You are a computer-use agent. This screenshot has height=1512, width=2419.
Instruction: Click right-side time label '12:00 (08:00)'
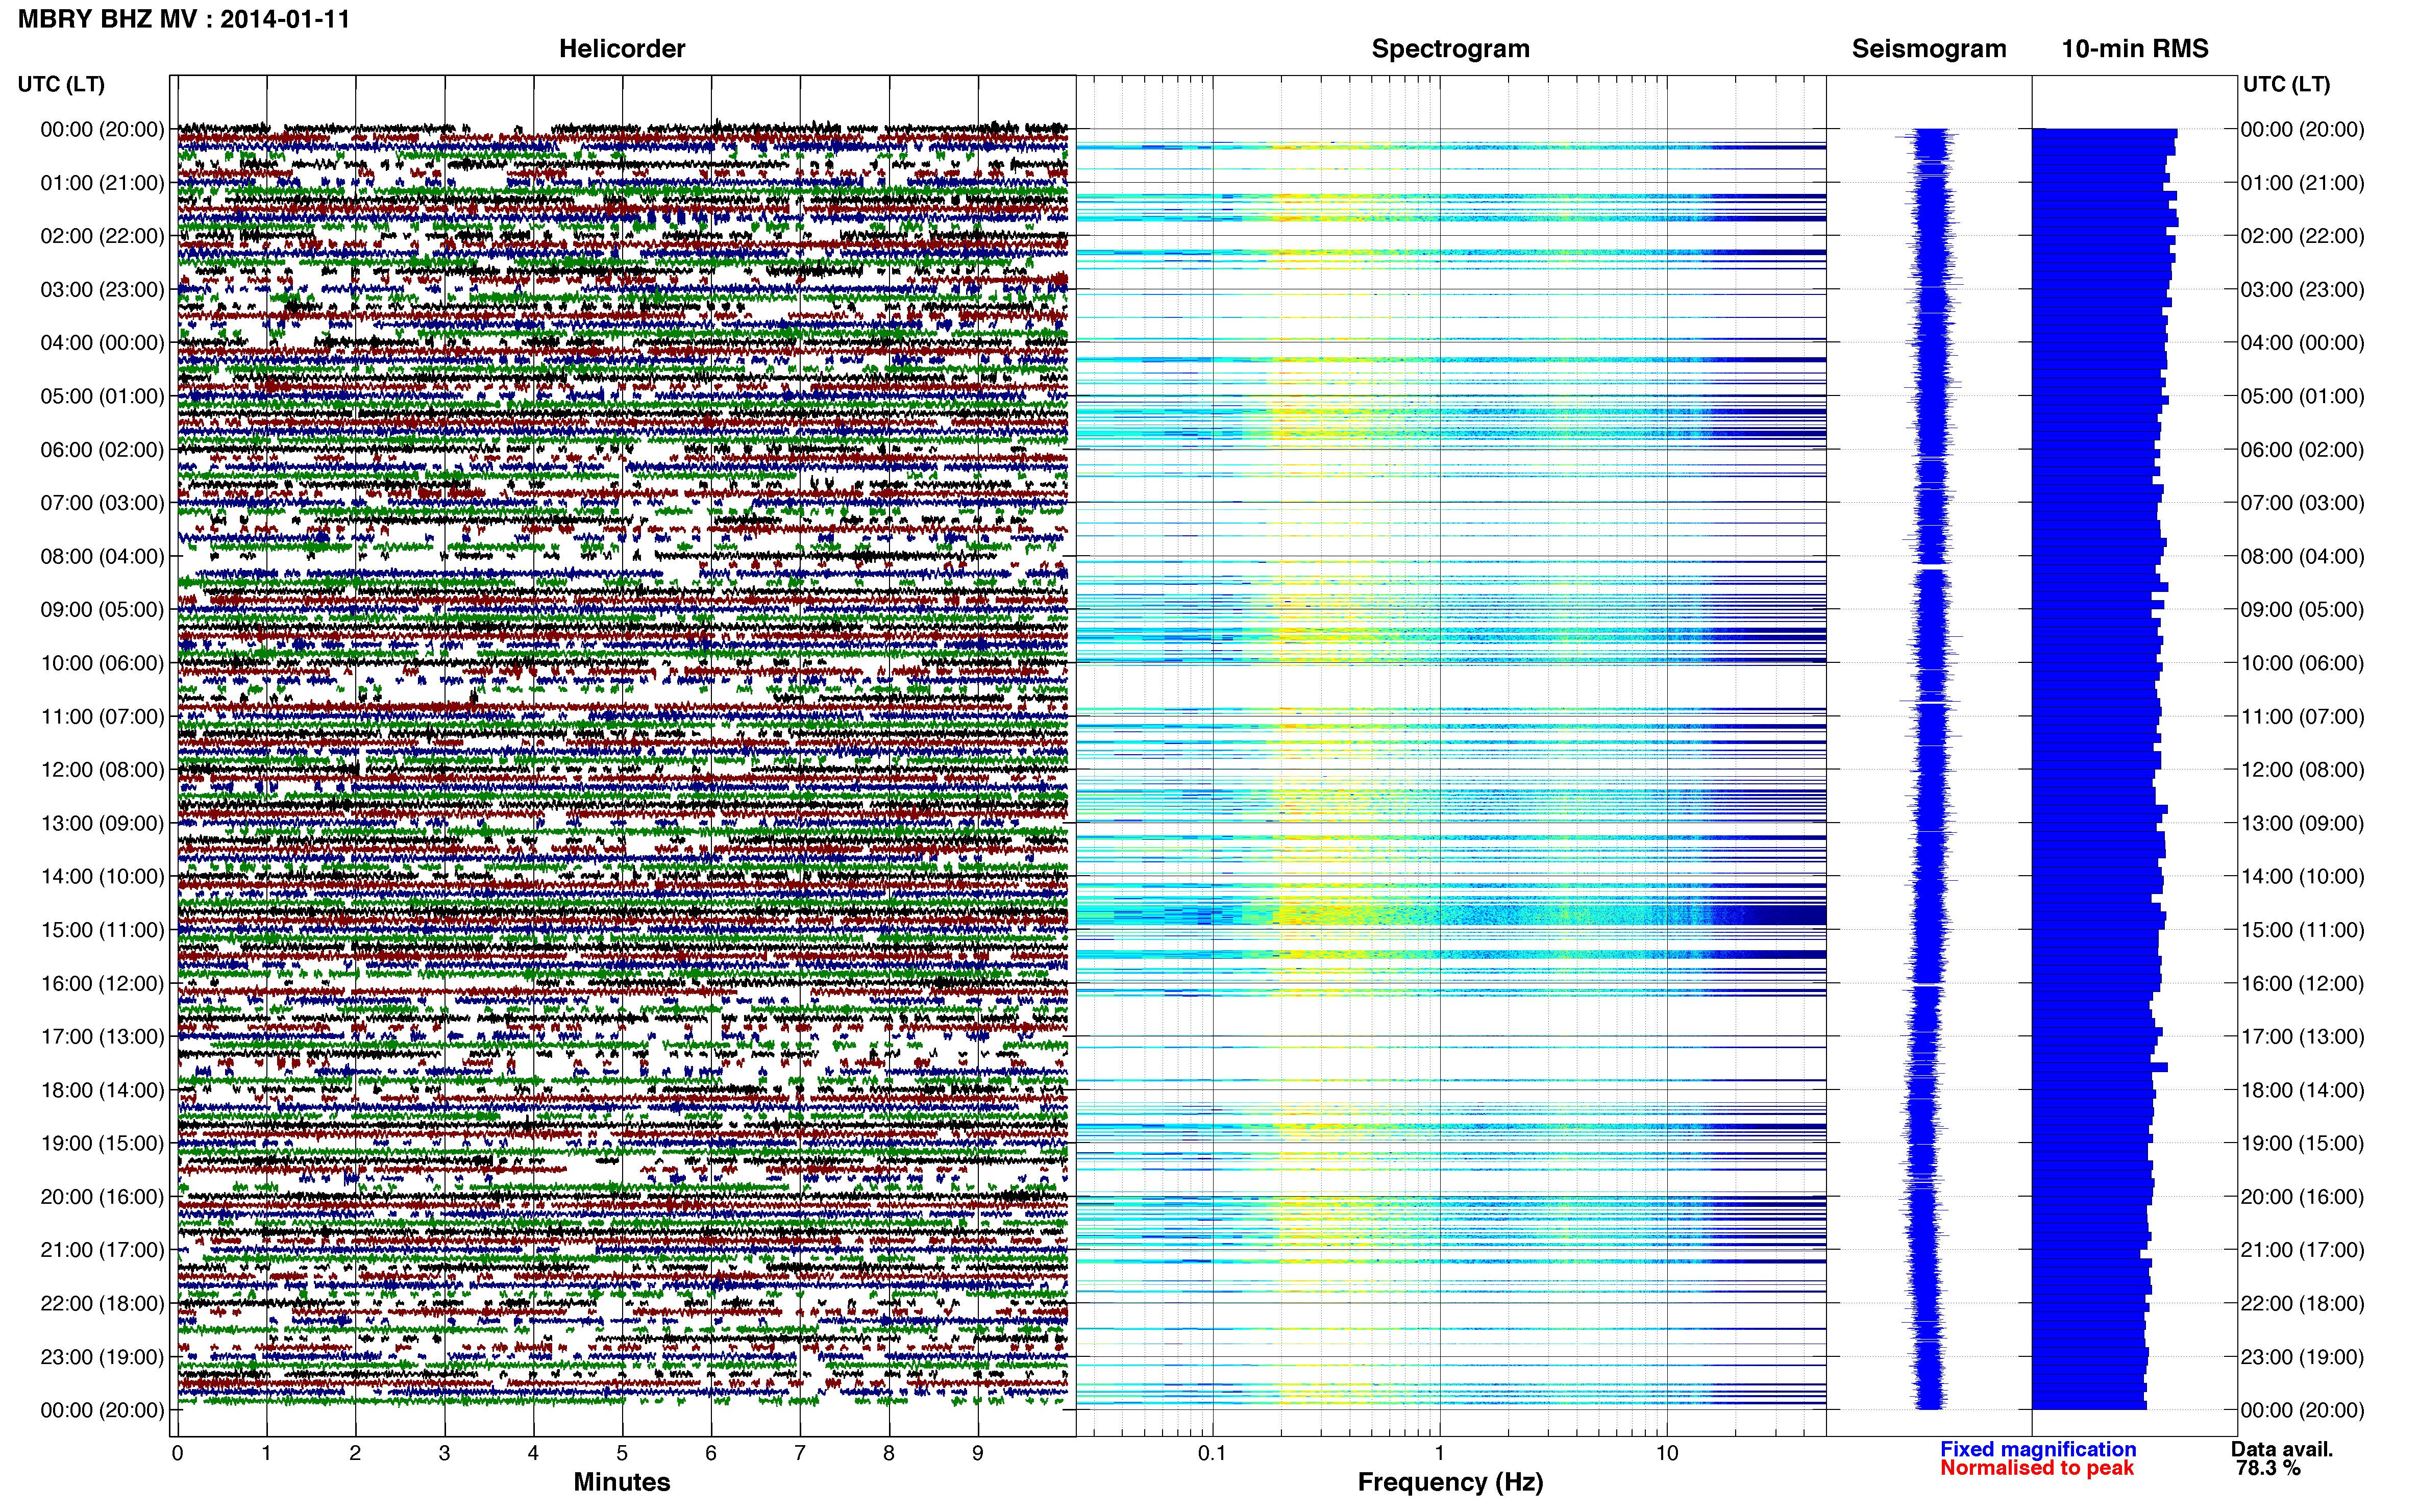[x=2303, y=770]
